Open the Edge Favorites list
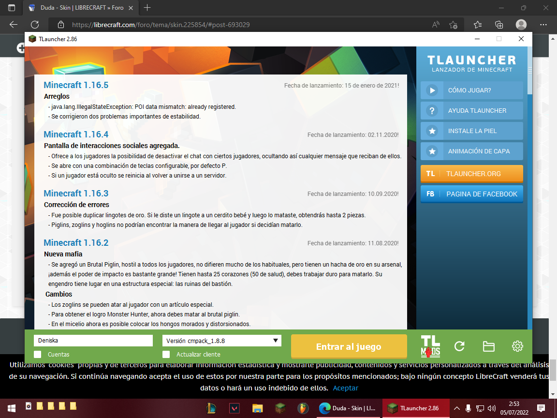 pos(478,25)
